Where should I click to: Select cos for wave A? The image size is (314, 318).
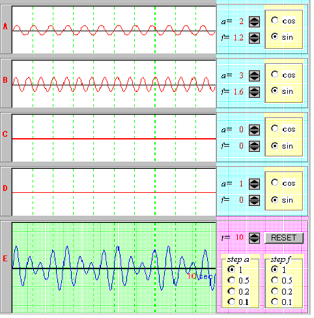tap(275, 20)
